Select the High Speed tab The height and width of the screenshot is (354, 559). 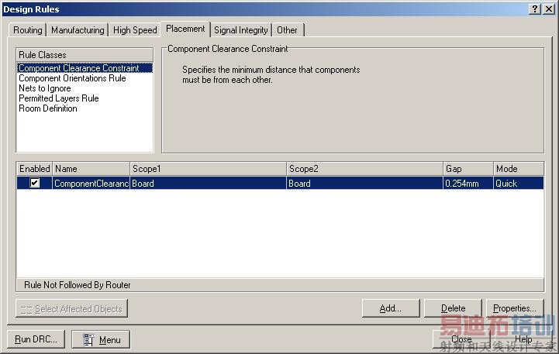click(135, 30)
